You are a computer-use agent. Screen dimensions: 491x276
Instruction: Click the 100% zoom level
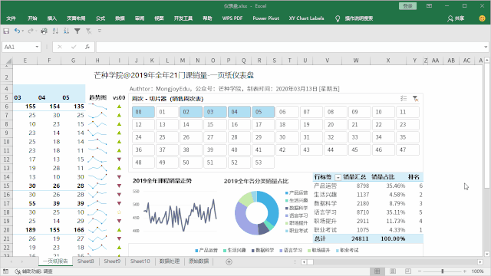click(x=477, y=271)
